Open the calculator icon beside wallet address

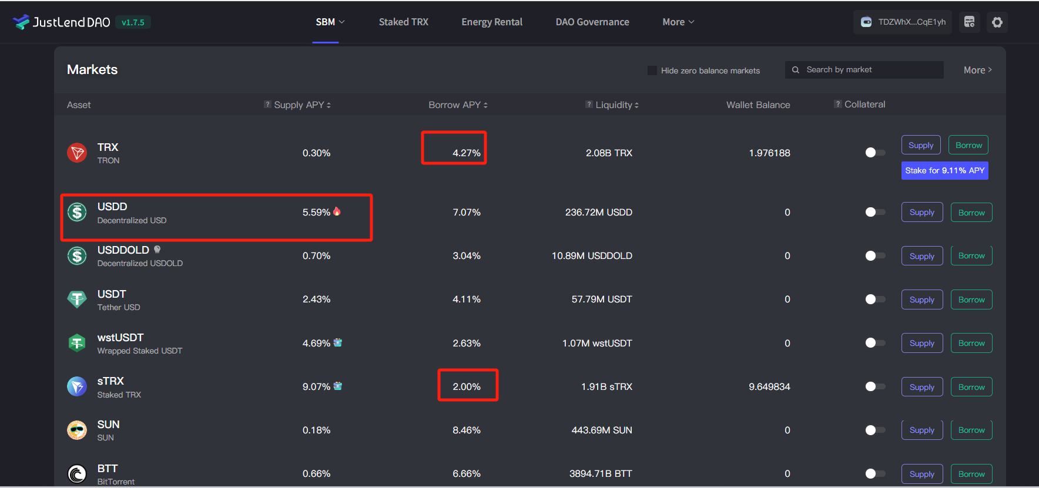point(969,22)
